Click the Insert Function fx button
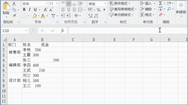Image resolution: width=188 pixels, height=105 pixels. pos(63,31)
